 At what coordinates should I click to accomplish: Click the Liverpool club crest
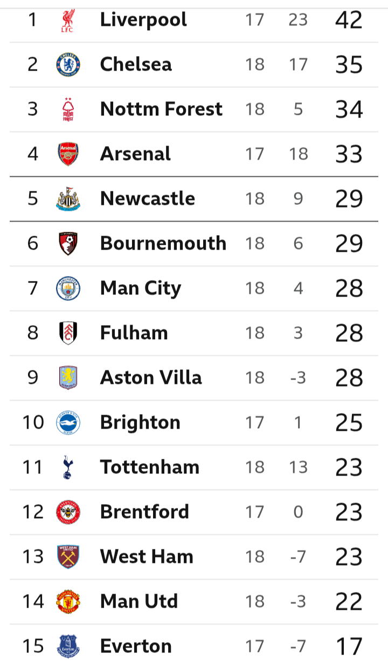pos(68,20)
